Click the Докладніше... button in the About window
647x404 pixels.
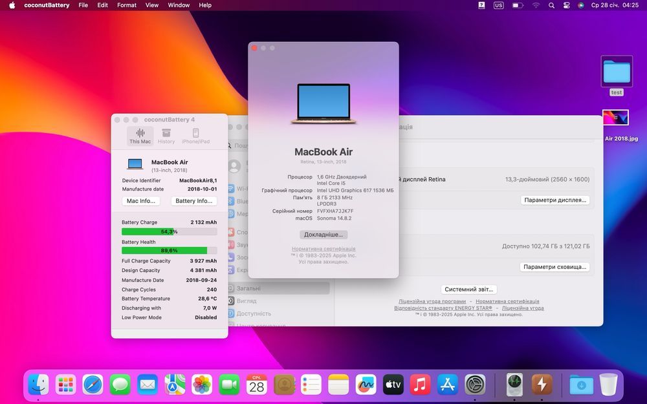pos(323,235)
